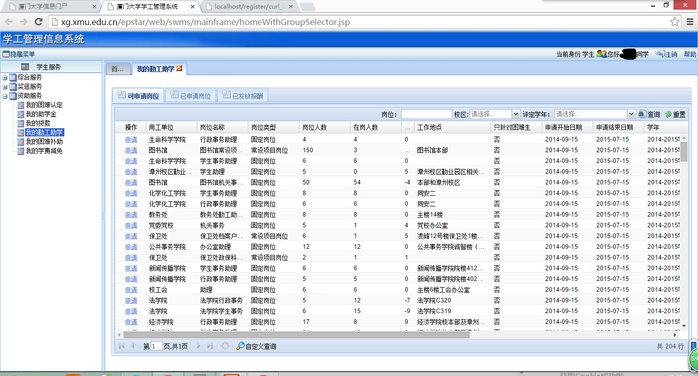Select 我的勤工助学 in the sidebar

(x=44, y=133)
